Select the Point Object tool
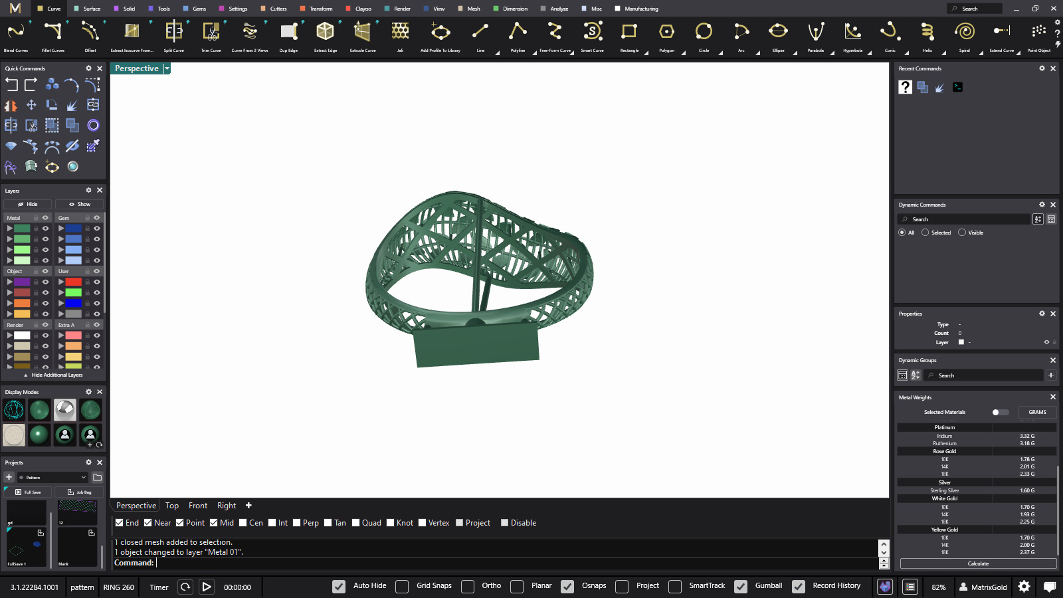The width and height of the screenshot is (1063, 598). [x=1039, y=36]
